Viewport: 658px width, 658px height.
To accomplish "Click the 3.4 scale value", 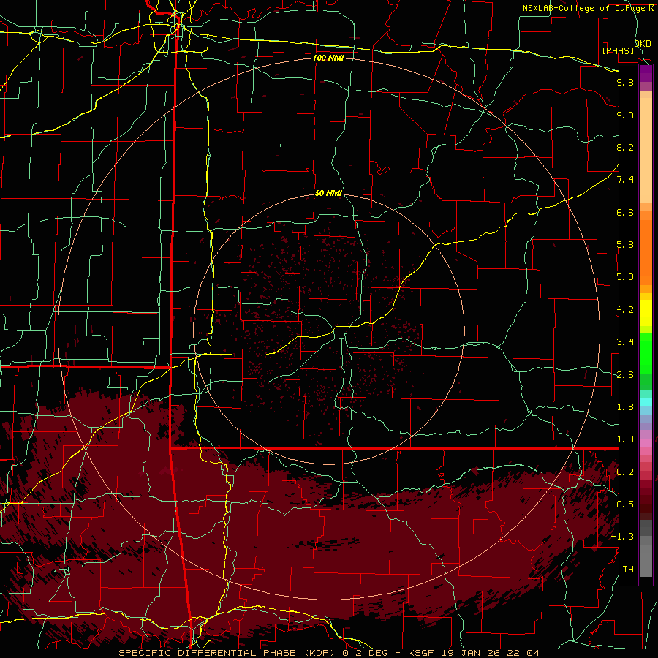I will (x=625, y=342).
